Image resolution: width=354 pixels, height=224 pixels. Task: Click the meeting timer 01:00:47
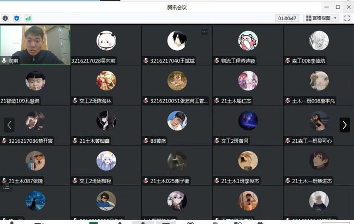pyautogui.click(x=287, y=19)
